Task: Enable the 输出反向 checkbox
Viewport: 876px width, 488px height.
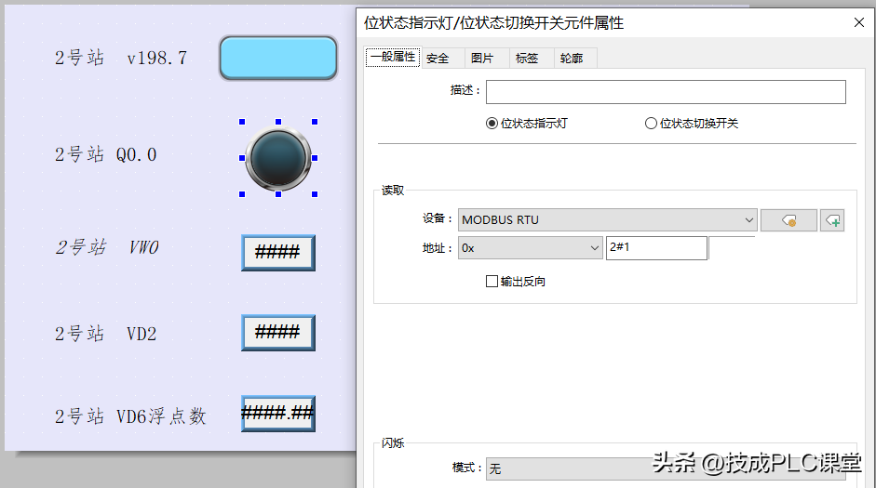Action: [492, 281]
